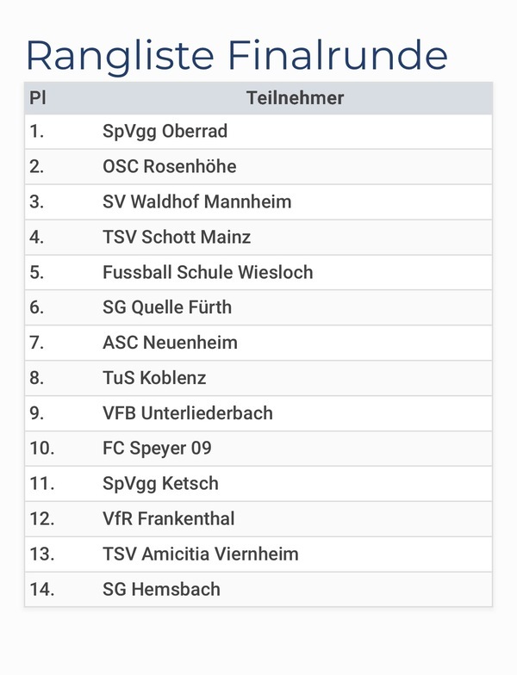The width and height of the screenshot is (517, 675).
Task: Select the SpVgg Oberrad entry
Action: tap(165, 132)
